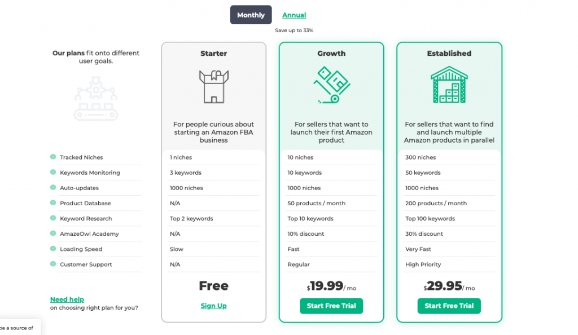Click the Starter plan castle icon
The width and height of the screenshot is (578, 335).
(x=214, y=86)
